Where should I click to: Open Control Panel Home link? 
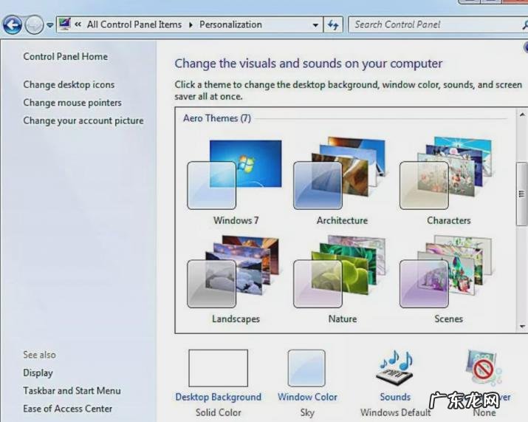click(65, 57)
